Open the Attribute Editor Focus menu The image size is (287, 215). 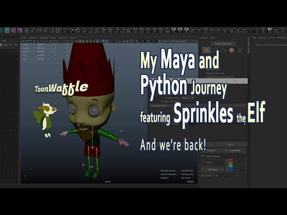click(272, 38)
